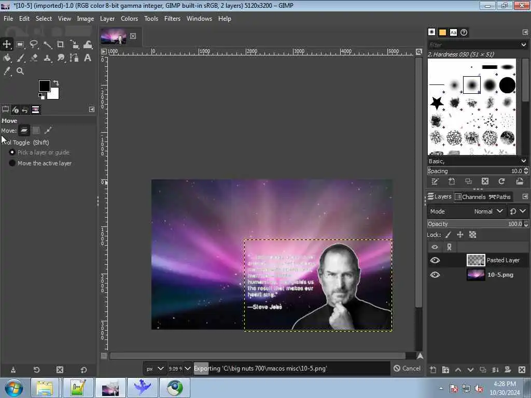Open the Windows menu

pos(199,19)
